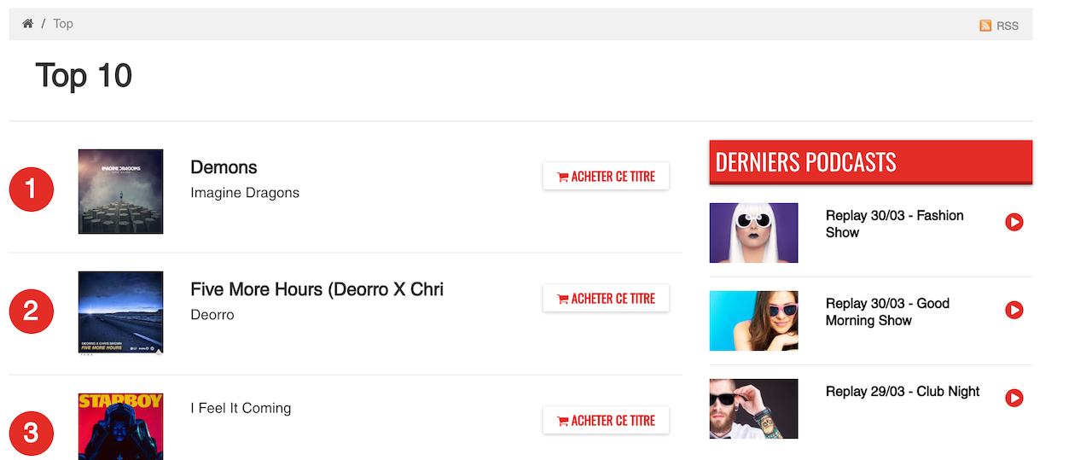Viewport: 1092px width, 460px height.
Task: Play the Replay 30/03 Good Morning Show podcast
Action: coord(1014,310)
